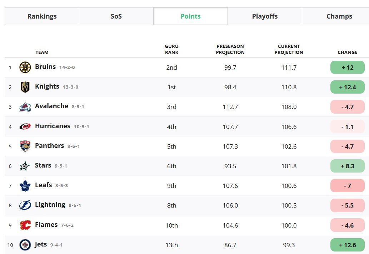Screen dimensions: 369x254
Task: Click the Leafs -7 change badge
Action: tap(347, 185)
